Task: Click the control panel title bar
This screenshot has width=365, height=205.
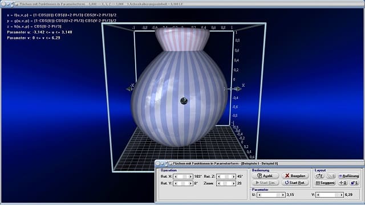Action: pyautogui.click(x=259, y=163)
